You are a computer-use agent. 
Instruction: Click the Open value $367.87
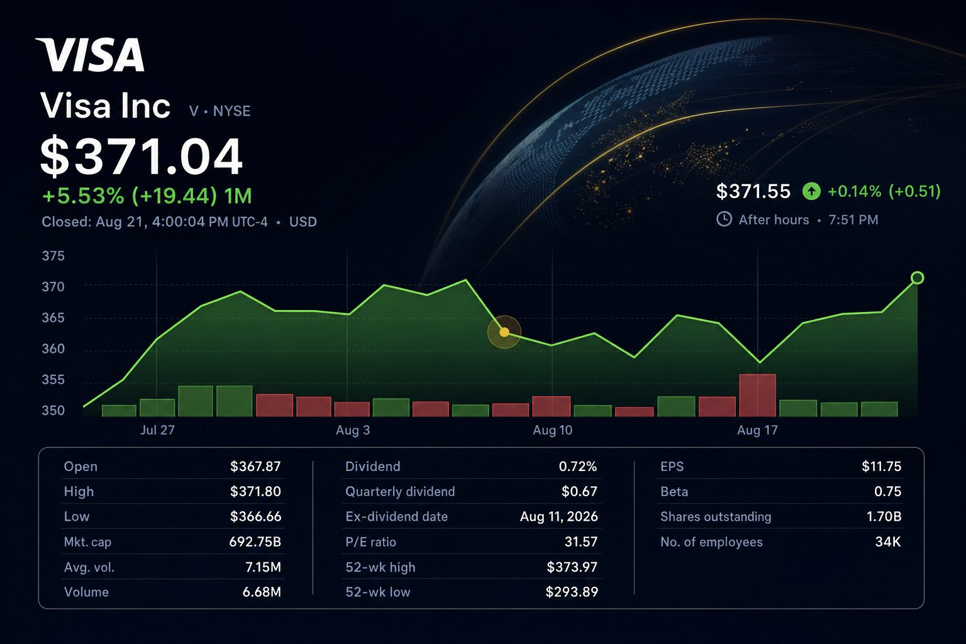(x=255, y=467)
